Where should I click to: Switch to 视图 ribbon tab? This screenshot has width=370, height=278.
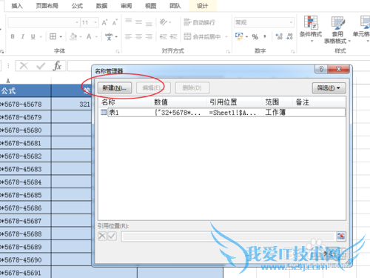point(150,6)
